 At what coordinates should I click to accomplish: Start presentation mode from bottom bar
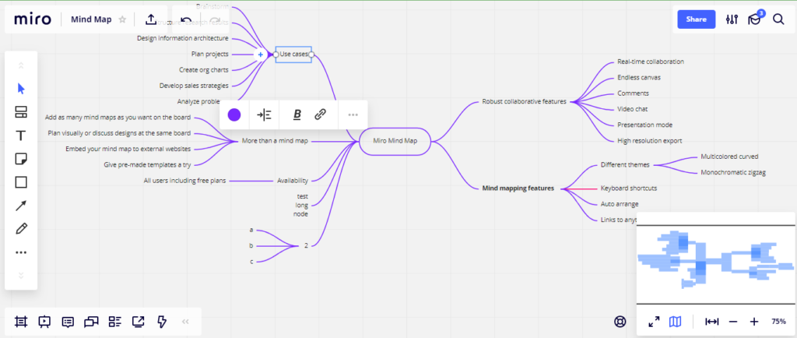tap(44, 321)
